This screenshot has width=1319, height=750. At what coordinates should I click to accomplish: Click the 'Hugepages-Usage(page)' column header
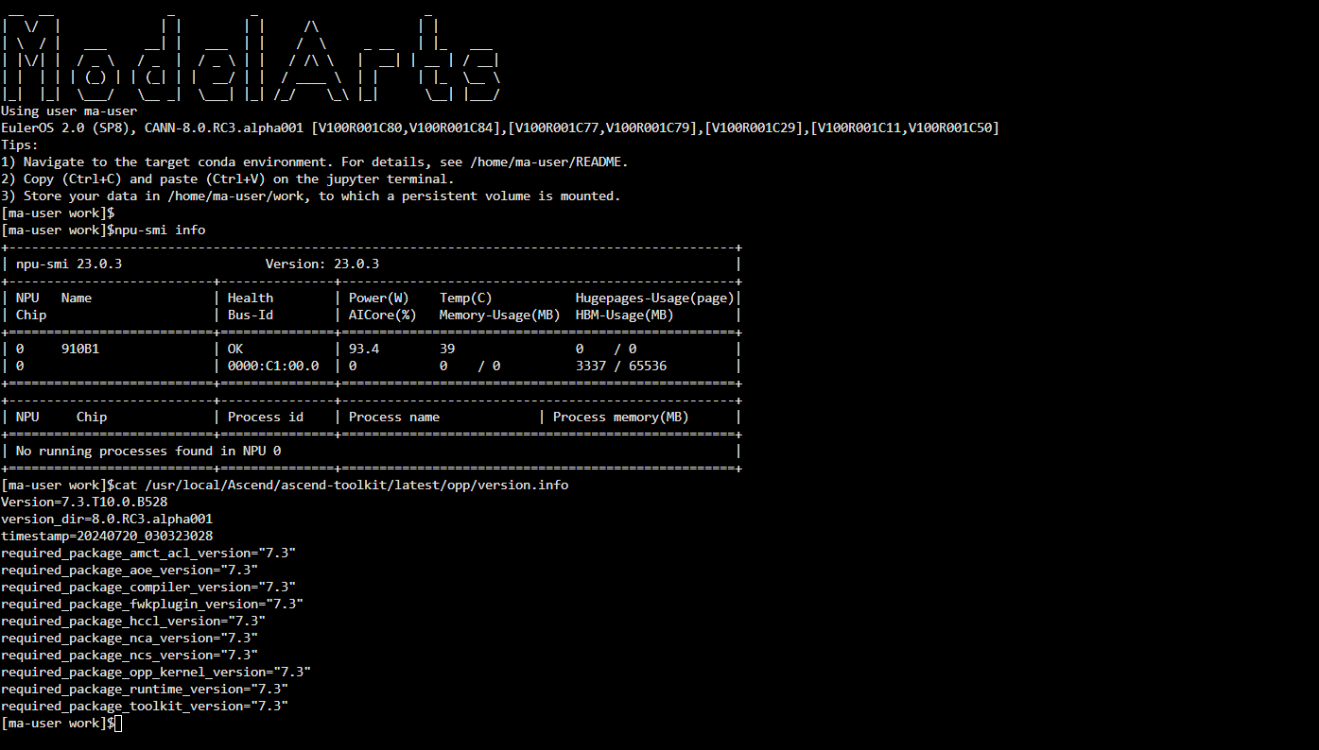(x=655, y=298)
